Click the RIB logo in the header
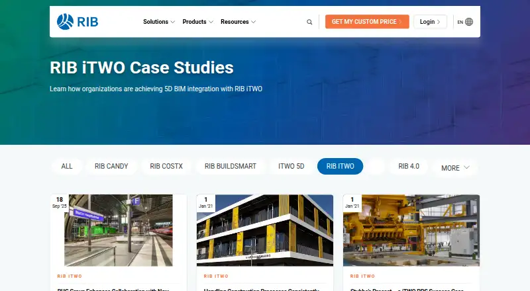The image size is (530, 291). [78, 22]
